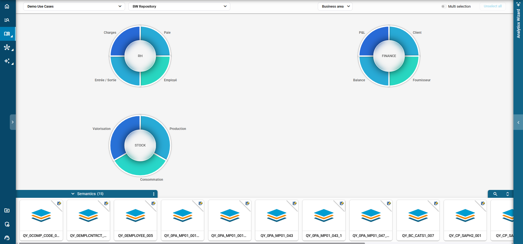Open the search list icon in sidebar
The image size is (523, 244).
pos(7,20)
